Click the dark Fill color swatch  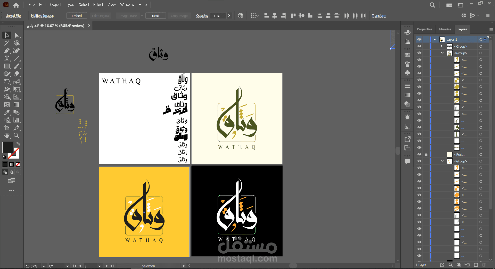click(8, 147)
